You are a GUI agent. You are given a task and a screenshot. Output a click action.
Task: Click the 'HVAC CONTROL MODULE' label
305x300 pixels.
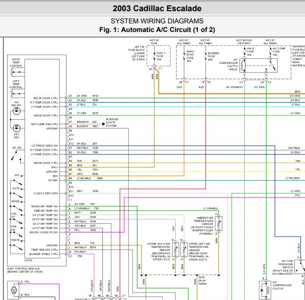(x=23, y=269)
